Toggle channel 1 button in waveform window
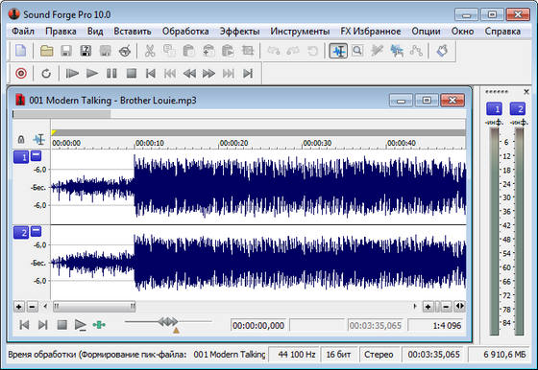The width and height of the screenshot is (538, 370). (21, 157)
